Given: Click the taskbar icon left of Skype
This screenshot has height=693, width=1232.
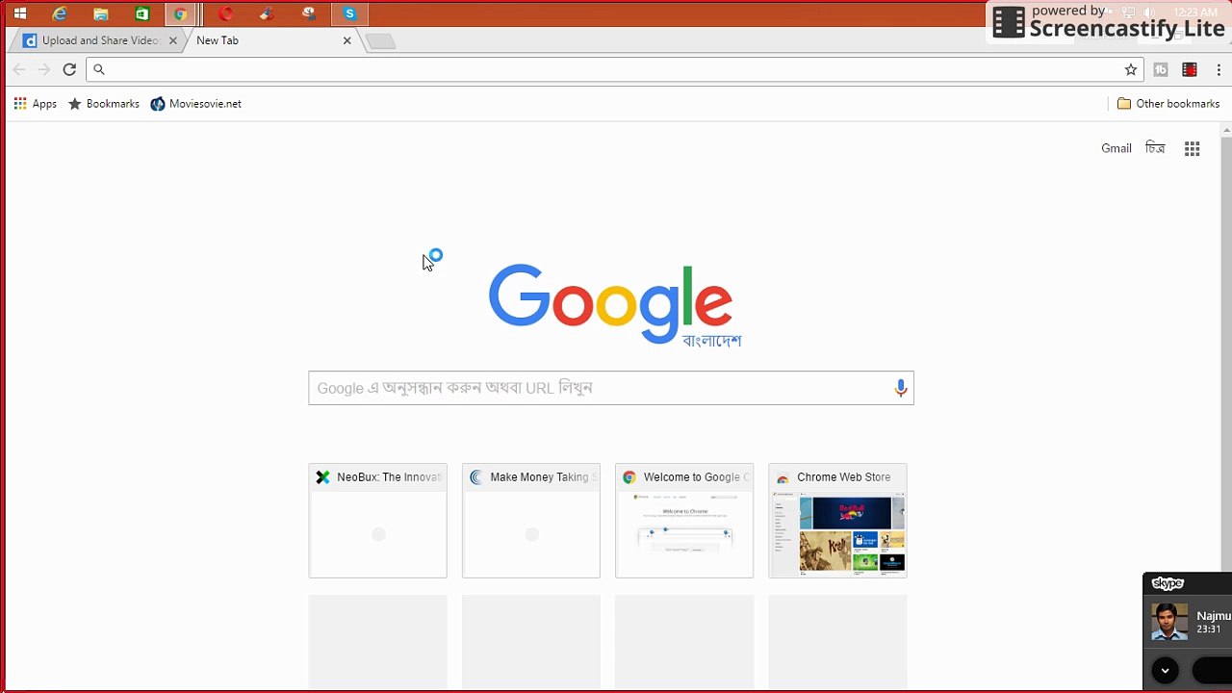Looking at the screenshot, I should pyautogui.click(x=308, y=14).
